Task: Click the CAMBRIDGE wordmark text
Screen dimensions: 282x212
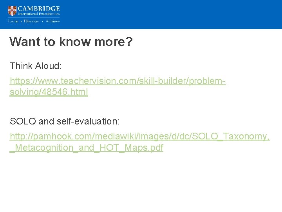Action: point(39,8)
